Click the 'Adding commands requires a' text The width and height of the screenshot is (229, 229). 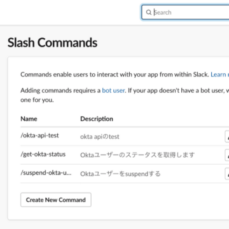coord(60,90)
